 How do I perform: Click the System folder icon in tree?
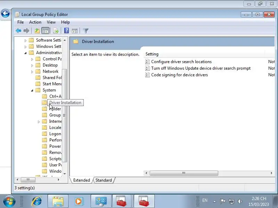tap(38, 90)
